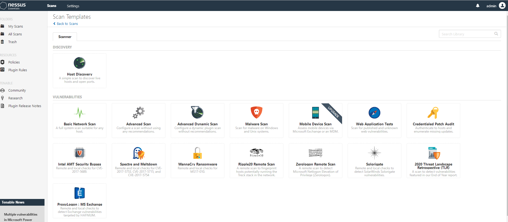Click the admin username label

(491, 6)
